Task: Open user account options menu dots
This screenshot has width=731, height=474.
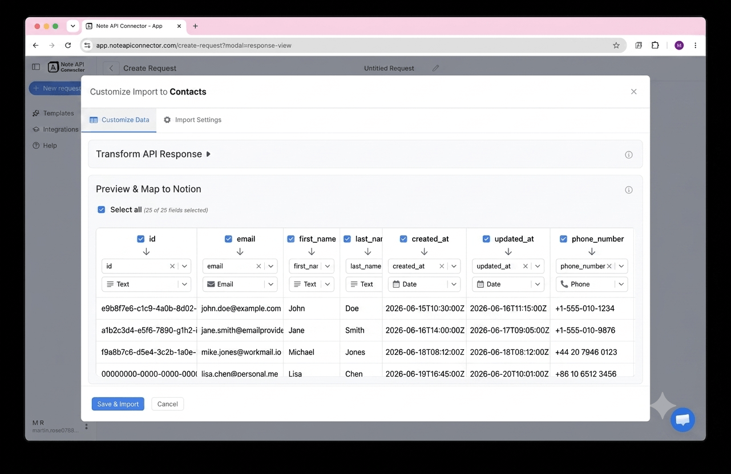Action: tap(87, 426)
